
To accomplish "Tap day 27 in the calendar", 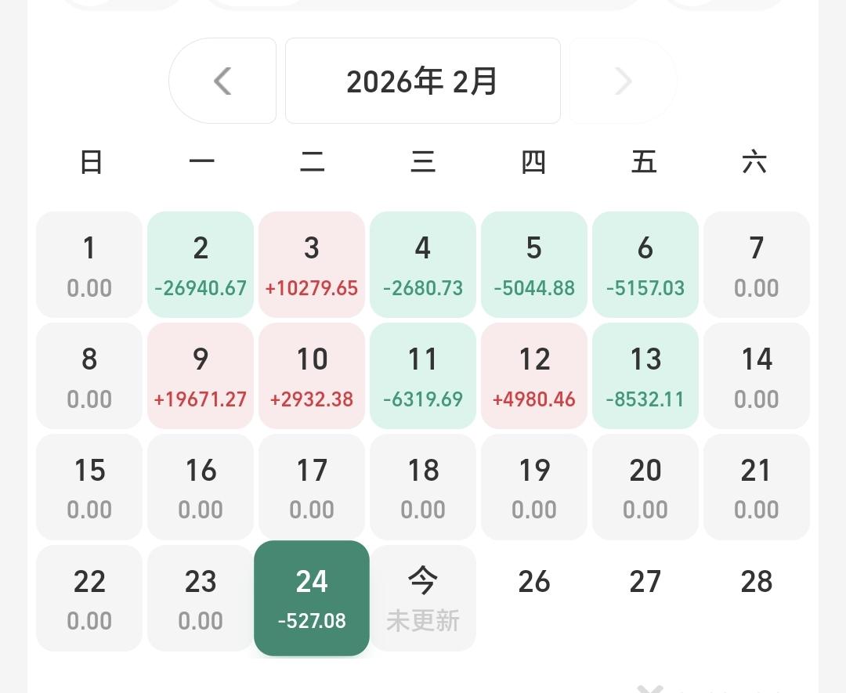I will click(x=645, y=581).
